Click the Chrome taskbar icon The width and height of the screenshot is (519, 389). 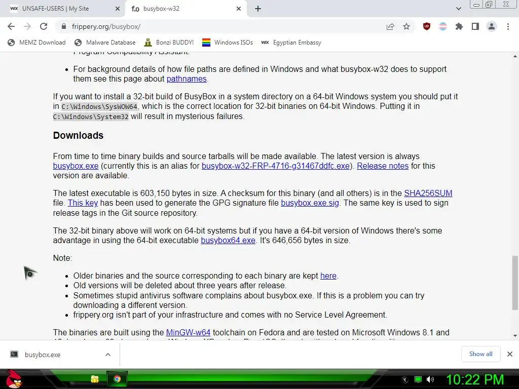tap(117, 379)
